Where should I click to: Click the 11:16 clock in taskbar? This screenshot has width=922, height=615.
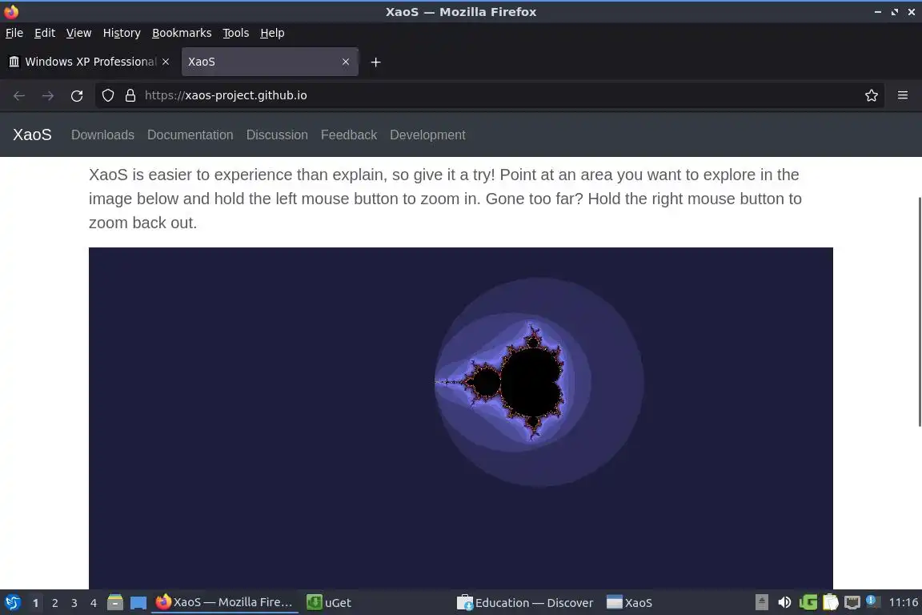pyautogui.click(x=903, y=602)
